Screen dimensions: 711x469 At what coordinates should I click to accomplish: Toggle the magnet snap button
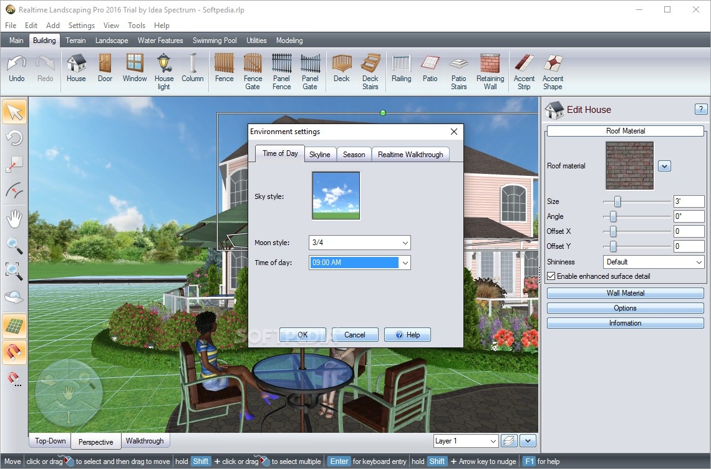point(14,352)
